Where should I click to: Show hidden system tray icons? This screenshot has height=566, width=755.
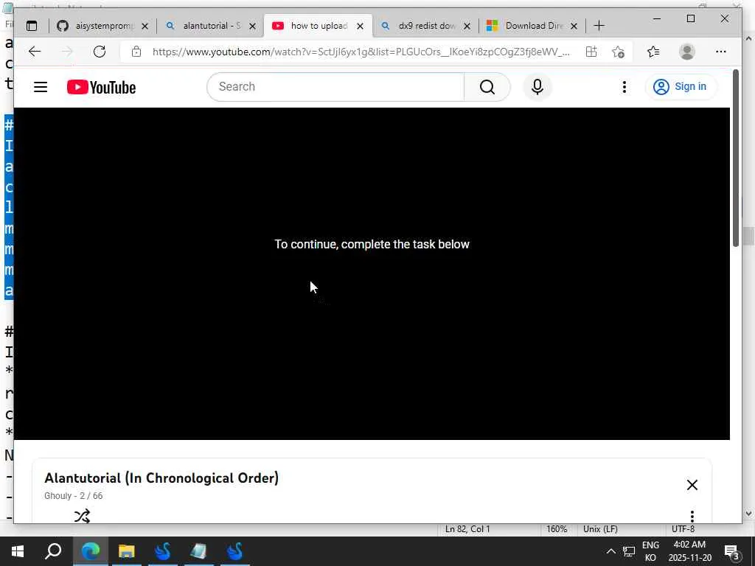click(611, 551)
